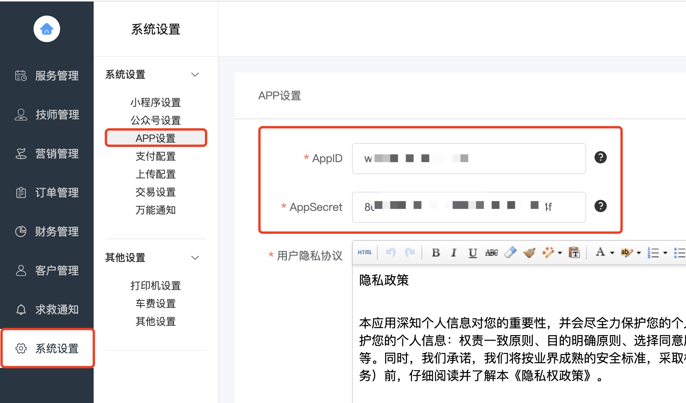Open the highlight color dropdown arrow

point(639,253)
